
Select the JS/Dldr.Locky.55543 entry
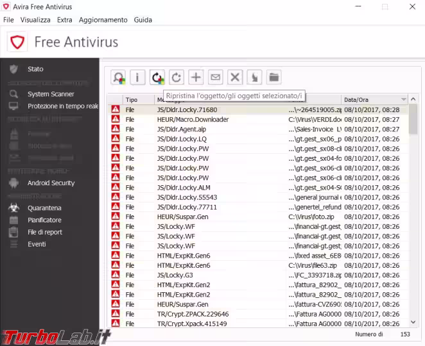[x=258, y=197]
